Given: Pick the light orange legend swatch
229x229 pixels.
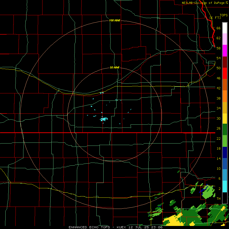Looking at the screenshot, I should [225, 96].
